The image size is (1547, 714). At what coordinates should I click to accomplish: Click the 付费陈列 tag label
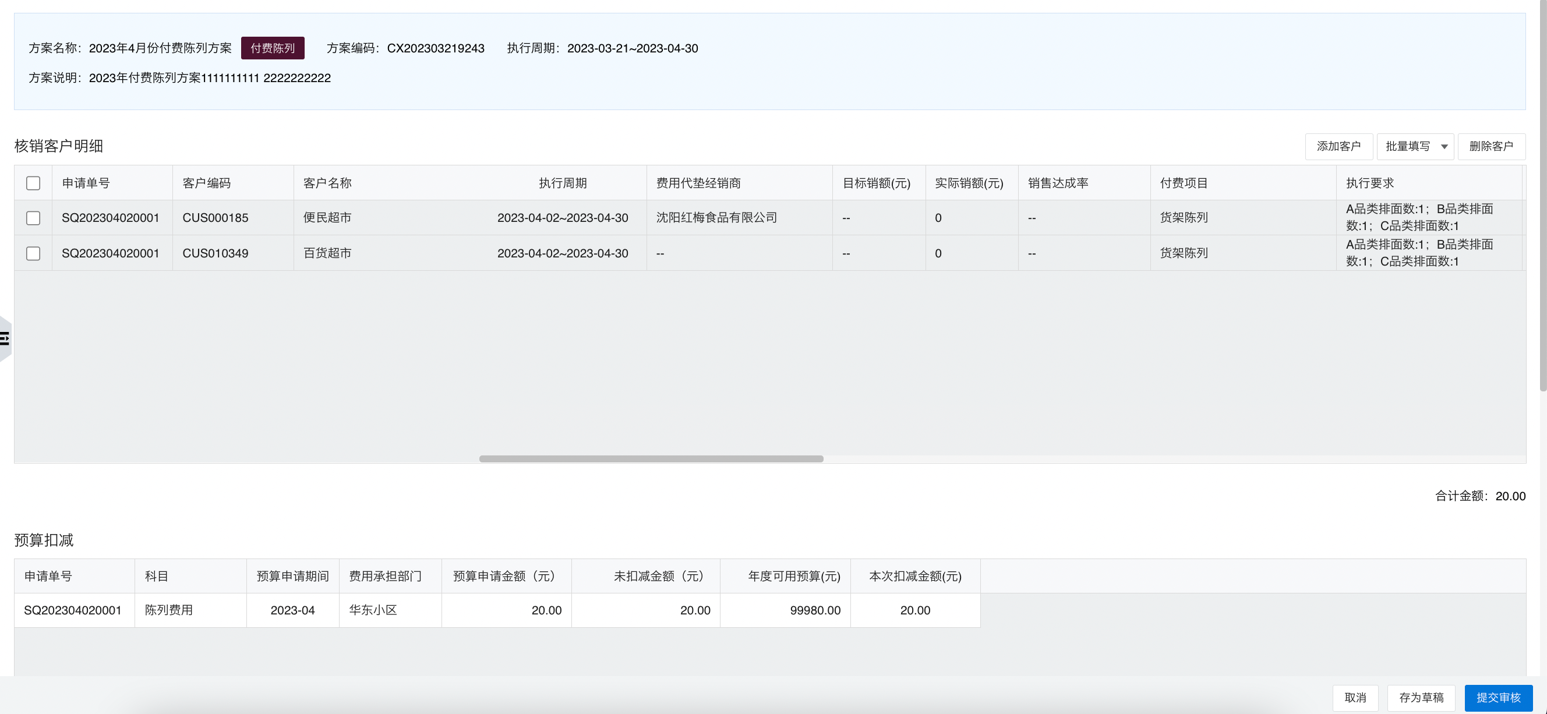tap(273, 48)
